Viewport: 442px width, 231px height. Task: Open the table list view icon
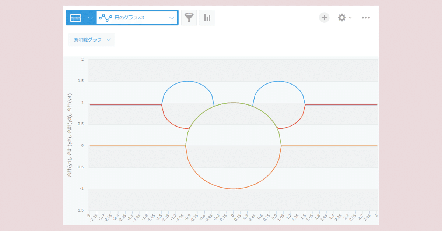[x=76, y=18]
